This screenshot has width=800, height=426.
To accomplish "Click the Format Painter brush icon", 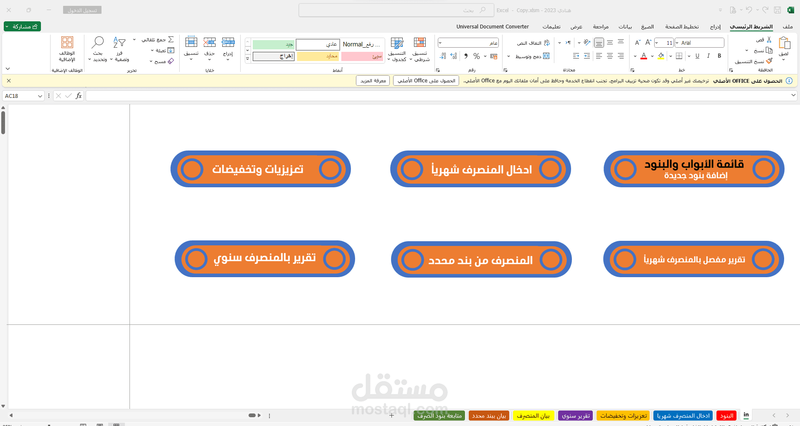I will coord(769,61).
